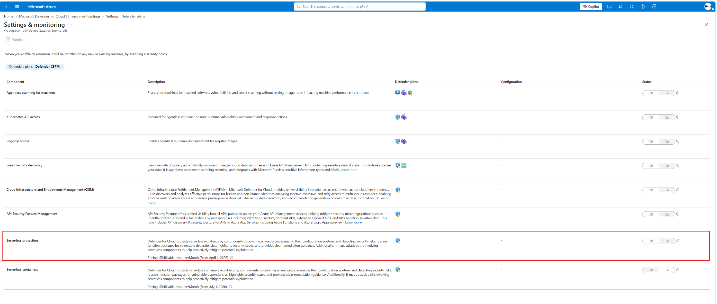
Task: View notifications via the bell icon
Action: click(620, 7)
